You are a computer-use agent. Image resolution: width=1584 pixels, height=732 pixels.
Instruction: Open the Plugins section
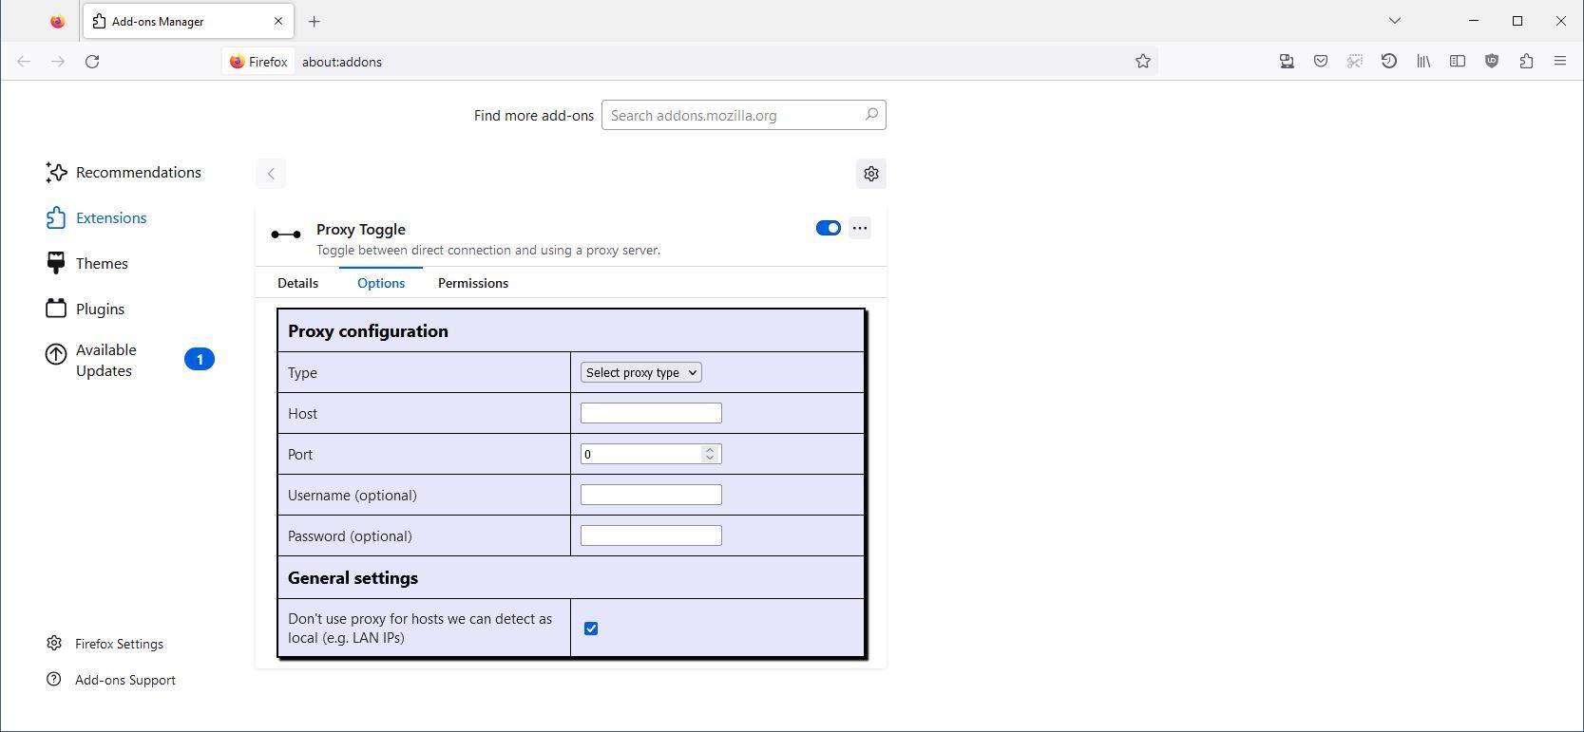pyautogui.click(x=86, y=309)
